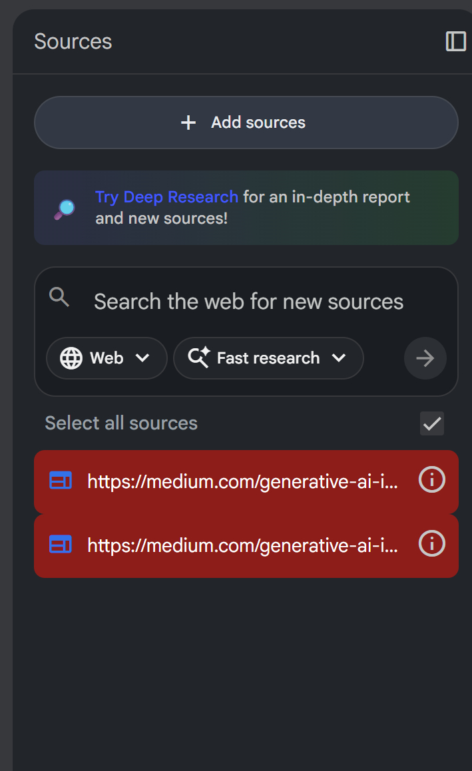Click the Fast research sparkle search icon
Screen dimensions: 472x771
[x=198, y=358]
